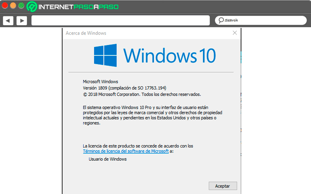311x194 pixels.
Task: Click the Usuario de Windows text
Action: (x=108, y=159)
